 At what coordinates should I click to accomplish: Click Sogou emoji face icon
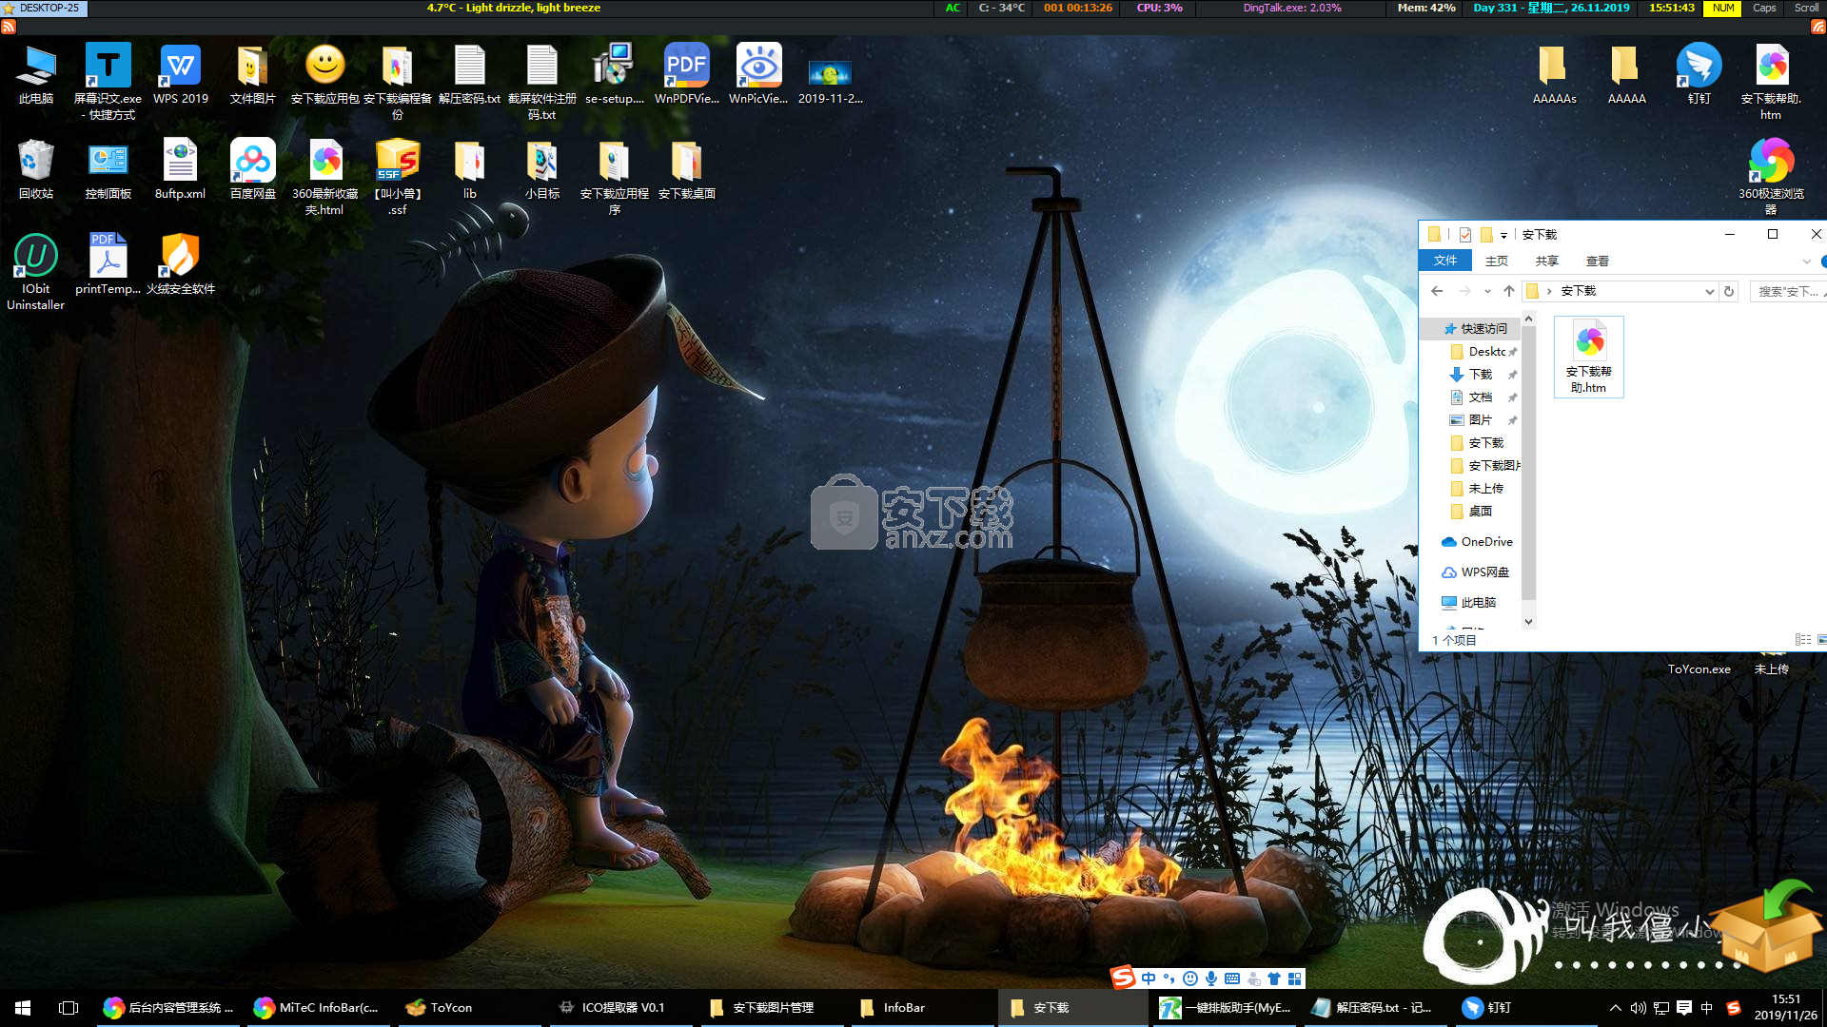tap(1190, 979)
